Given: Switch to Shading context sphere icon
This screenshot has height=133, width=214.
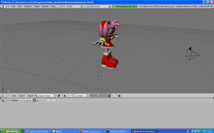Looking at the screenshot, I should click(28, 100).
